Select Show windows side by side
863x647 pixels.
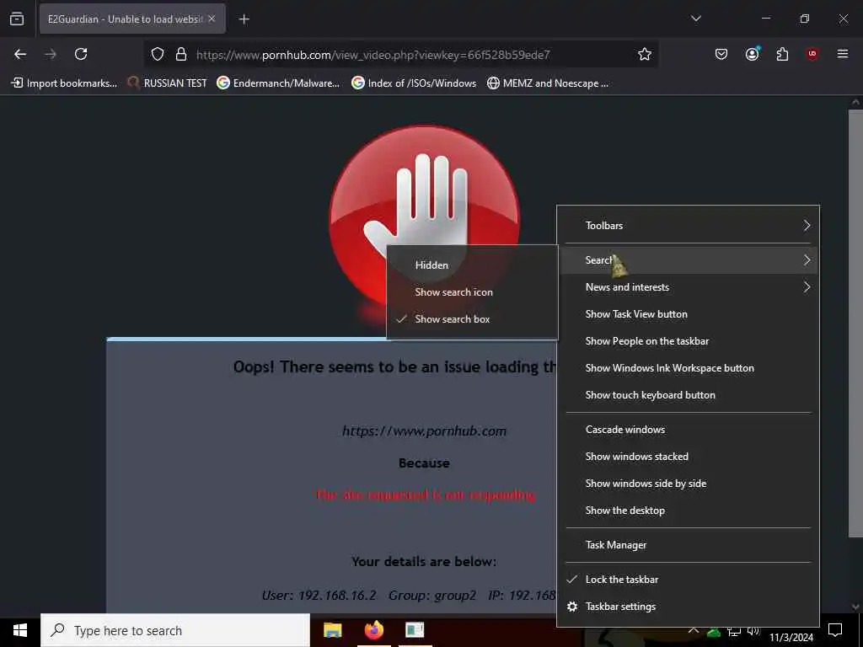pos(688,484)
